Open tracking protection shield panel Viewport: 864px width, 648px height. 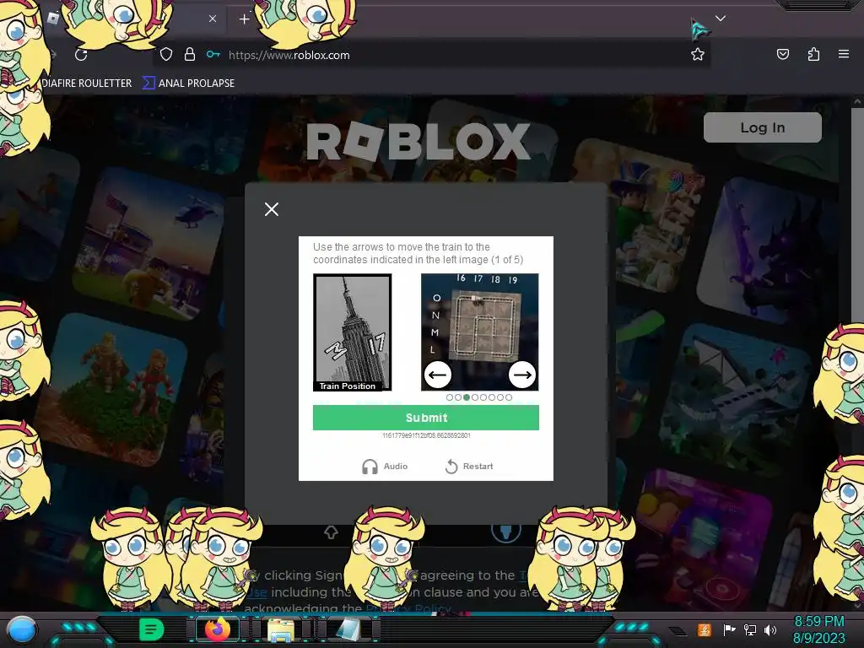(x=166, y=55)
